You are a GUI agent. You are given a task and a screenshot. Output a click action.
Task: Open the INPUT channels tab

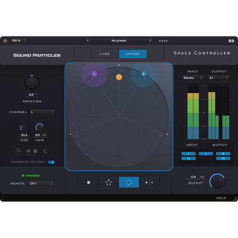pos(192,145)
